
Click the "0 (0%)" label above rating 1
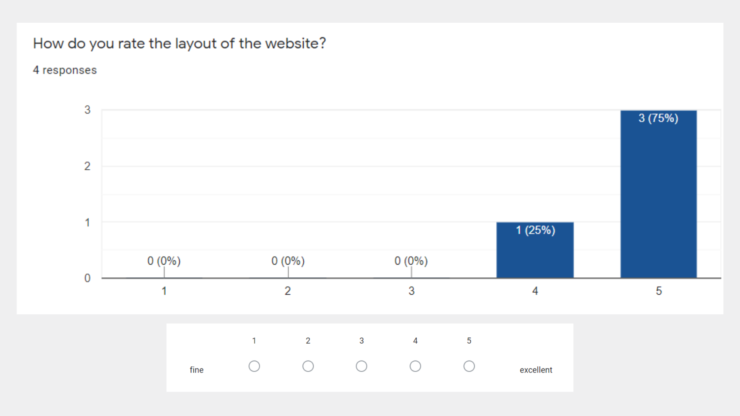click(x=164, y=261)
